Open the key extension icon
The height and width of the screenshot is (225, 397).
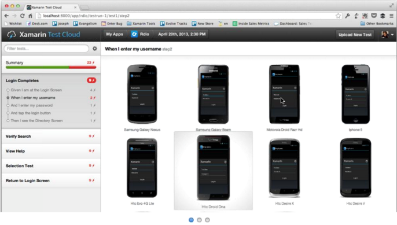[347, 16]
